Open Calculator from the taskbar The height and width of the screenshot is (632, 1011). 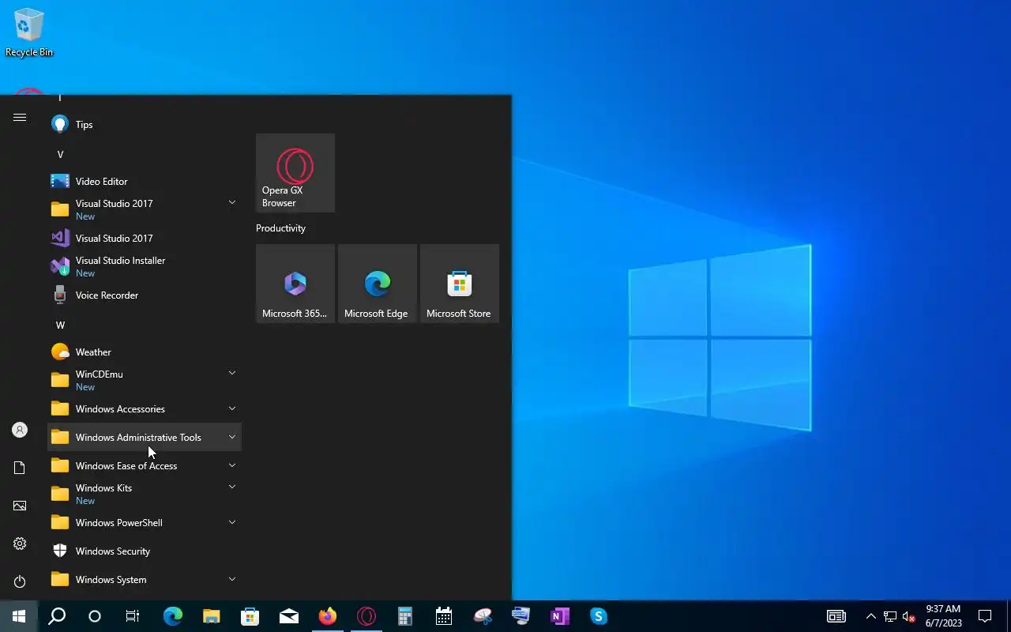click(404, 616)
